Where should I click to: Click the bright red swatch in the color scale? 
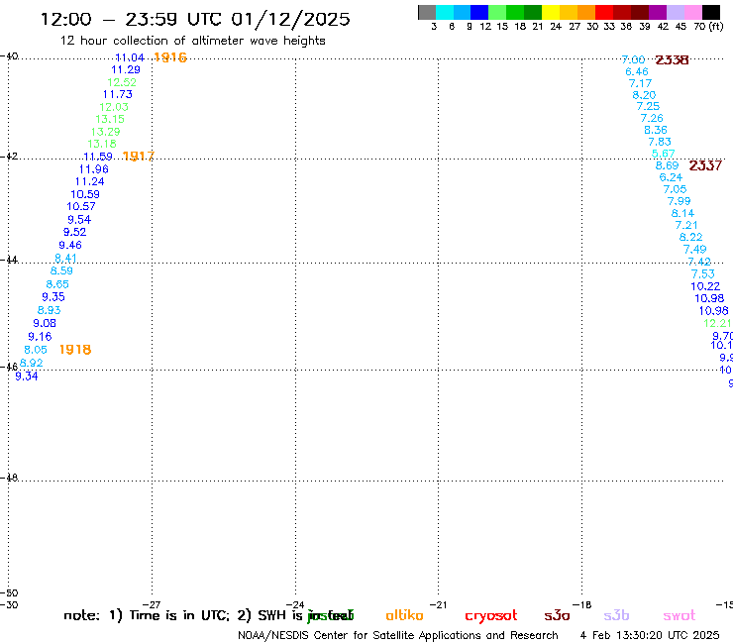(604, 12)
